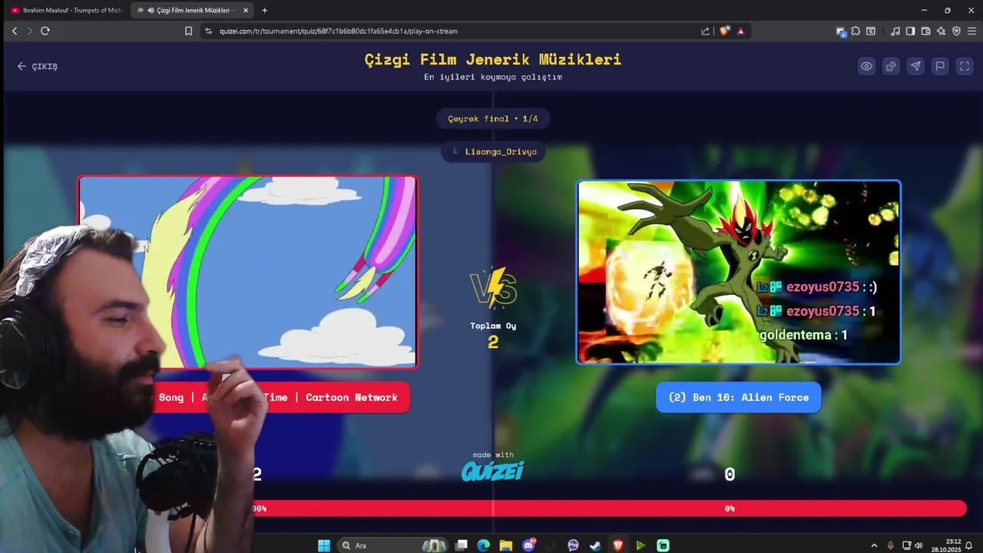The image size is (983, 553).
Task: Click the Brave browser taskbar icon
Action: pos(618,545)
